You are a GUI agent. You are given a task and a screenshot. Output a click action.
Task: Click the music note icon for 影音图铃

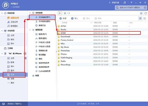8,26
